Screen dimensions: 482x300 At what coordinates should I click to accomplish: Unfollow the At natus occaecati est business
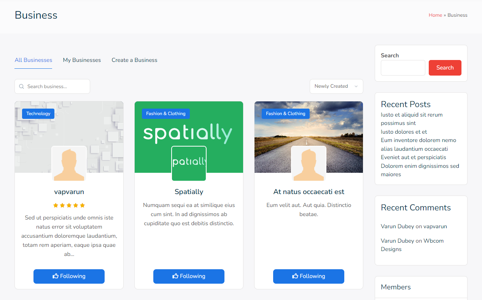(x=309, y=276)
